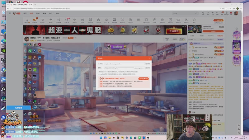
Task: Open File Explorer folder on taskbar
Action: (110, 138)
